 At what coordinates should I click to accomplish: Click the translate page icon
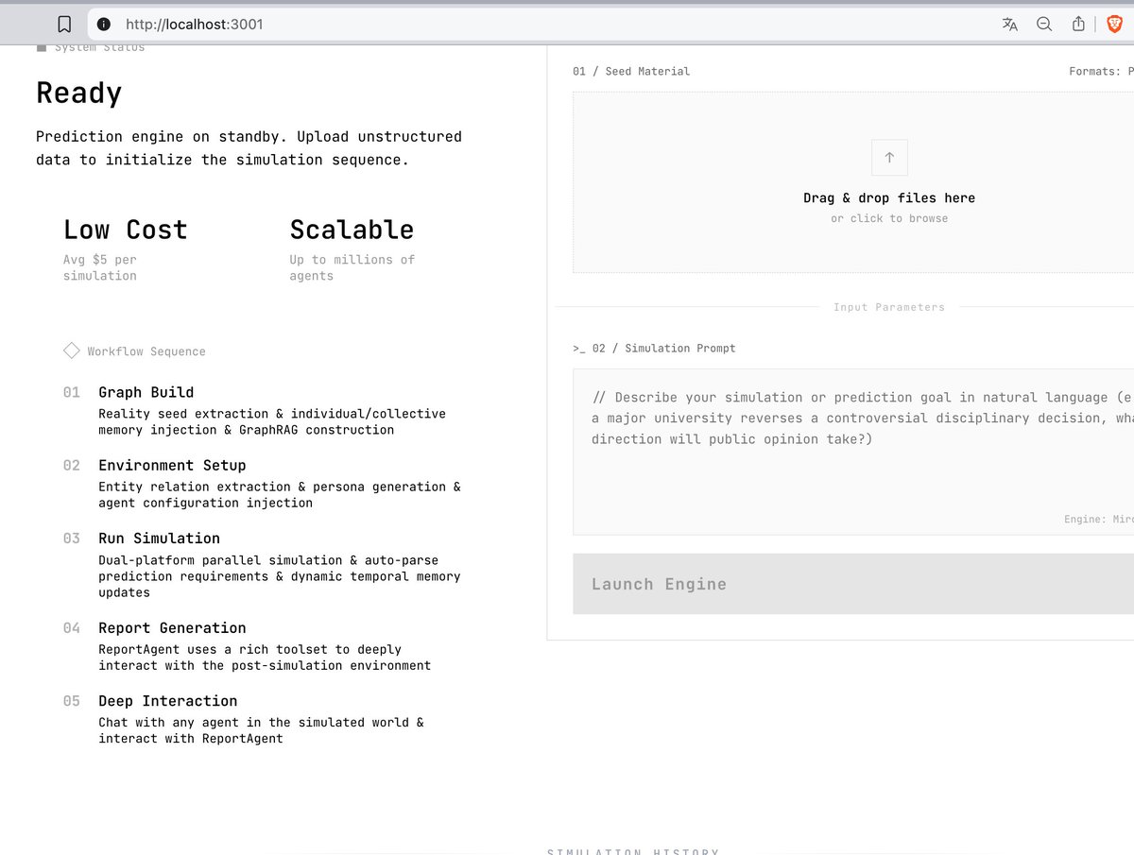pos(1009,25)
